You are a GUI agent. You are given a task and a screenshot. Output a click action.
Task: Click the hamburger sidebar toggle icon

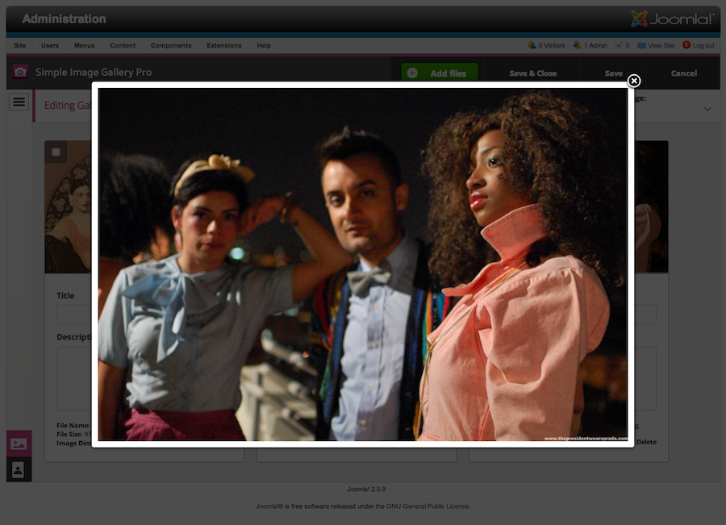tap(19, 102)
